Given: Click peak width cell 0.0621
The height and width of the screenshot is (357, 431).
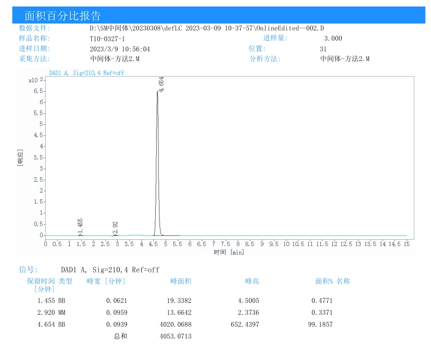Looking at the screenshot, I should tap(117, 301).
